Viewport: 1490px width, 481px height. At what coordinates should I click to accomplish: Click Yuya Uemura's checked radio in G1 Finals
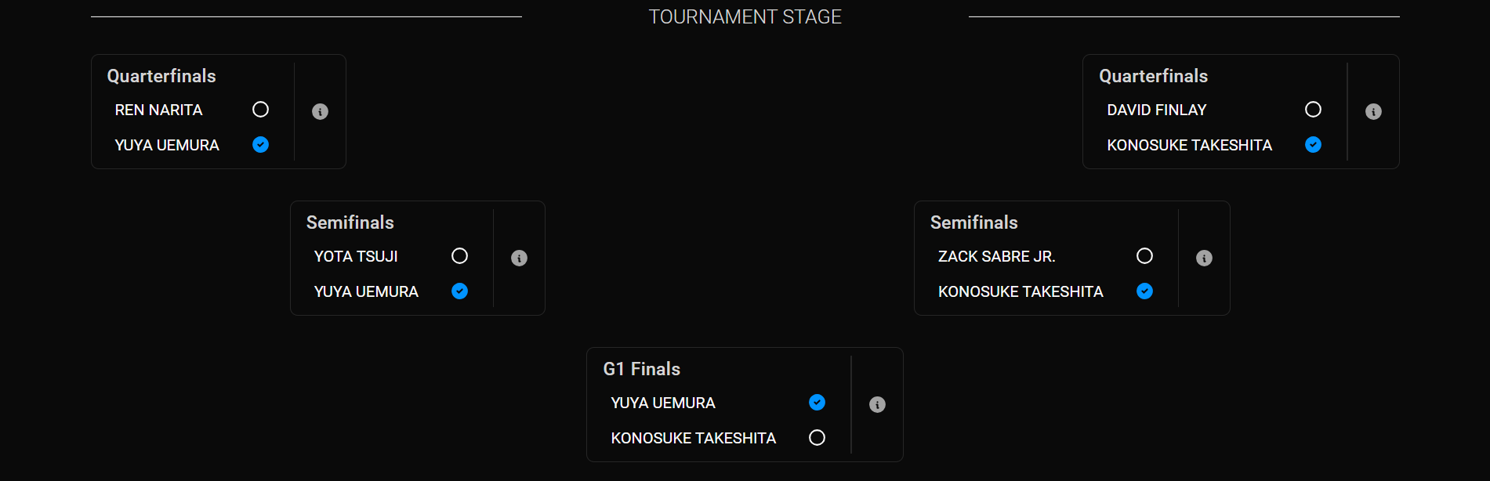(x=817, y=403)
